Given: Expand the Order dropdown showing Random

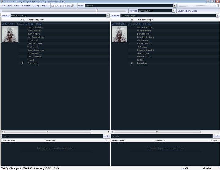Looking at the screenshot, I should [x=175, y=6].
